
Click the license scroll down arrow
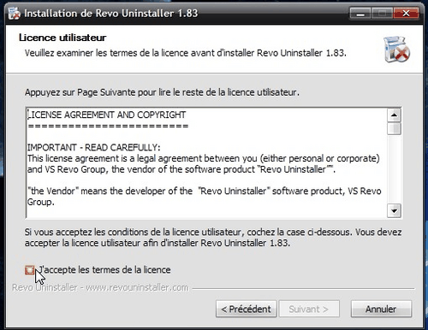coord(394,211)
